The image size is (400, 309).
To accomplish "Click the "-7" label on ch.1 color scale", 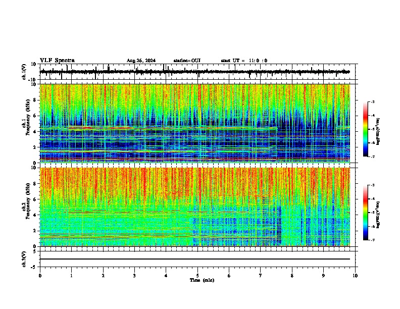I will click(x=372, y=157).
